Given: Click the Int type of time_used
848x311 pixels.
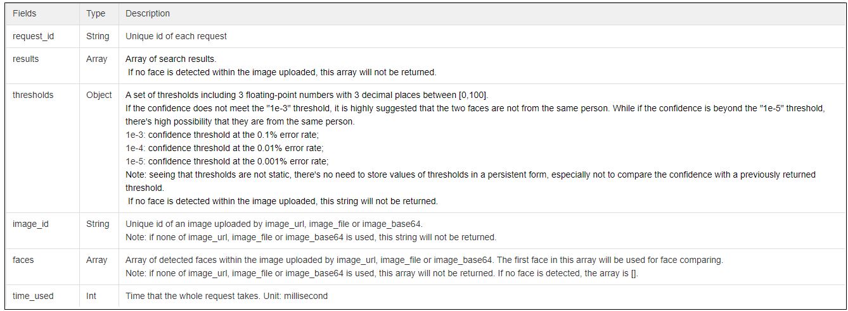Looking at the screenshot, I should (x=91, y=296).
